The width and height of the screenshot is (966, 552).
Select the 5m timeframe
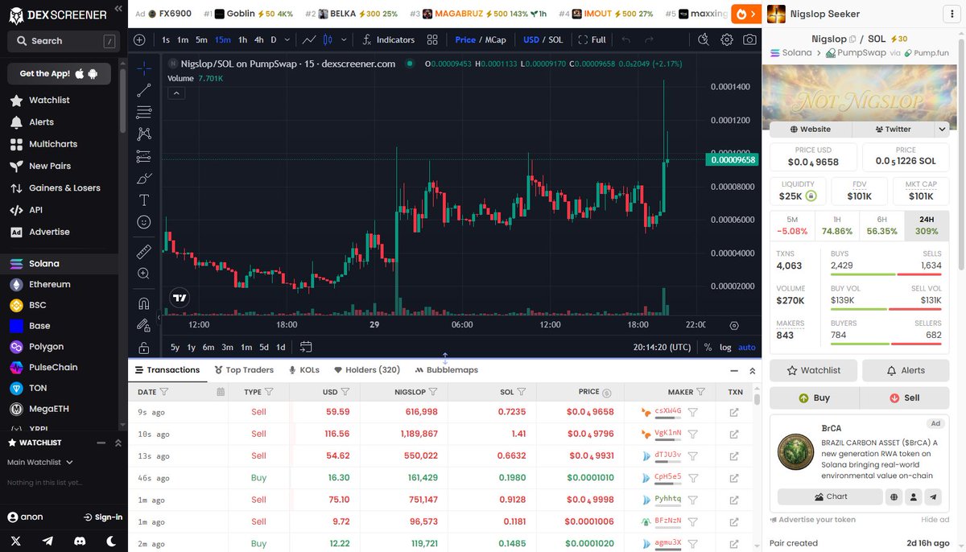202,39
